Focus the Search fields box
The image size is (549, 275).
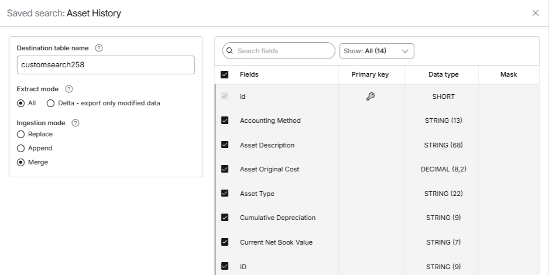point(279,51)
